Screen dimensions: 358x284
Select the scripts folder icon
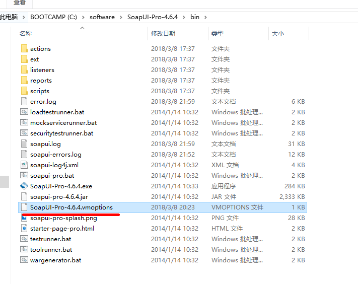tap(24, 91)
